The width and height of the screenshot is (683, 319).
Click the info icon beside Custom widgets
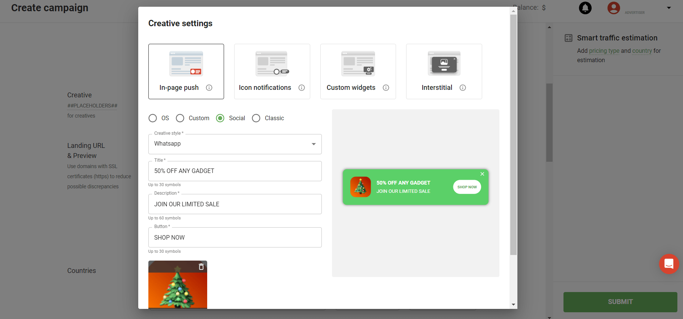[386, 88]
